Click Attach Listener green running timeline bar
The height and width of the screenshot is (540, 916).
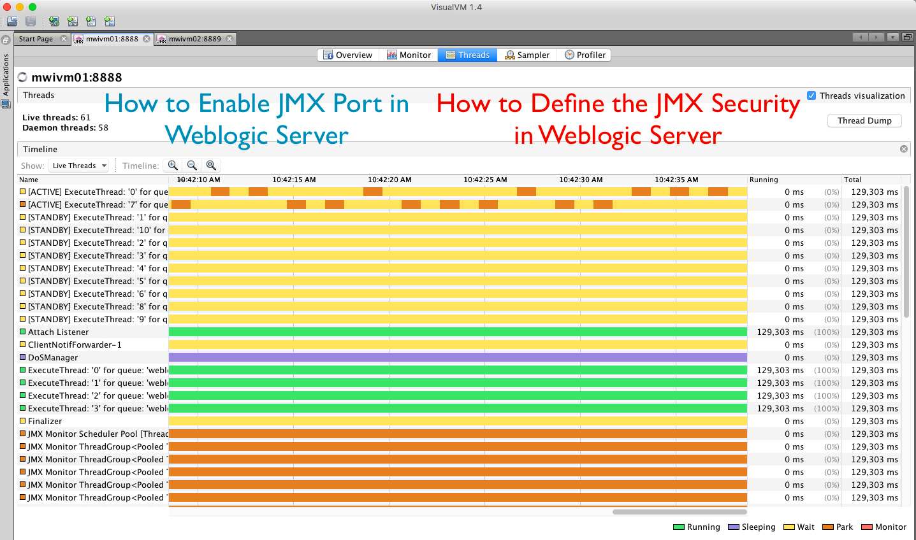(x=458, y=332)
